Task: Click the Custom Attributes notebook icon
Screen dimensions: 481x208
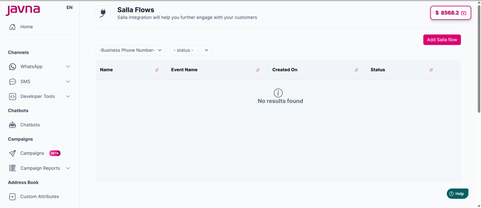Action: tap(12, 197)
